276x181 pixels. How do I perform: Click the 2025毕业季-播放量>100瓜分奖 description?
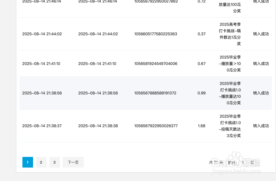(230, 64)
